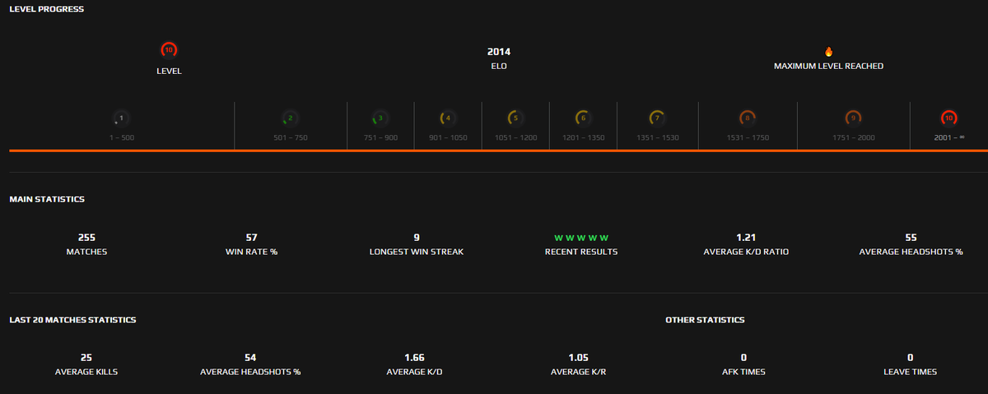Click the 501 – 750 ELO range
This screenshot has height=394, width=988.
[290, 137]
